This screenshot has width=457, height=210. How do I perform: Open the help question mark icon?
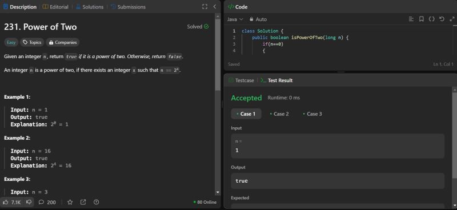pos(97,202)
